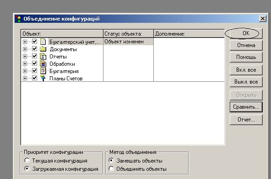Confirm the merge with OK button
This screenshot has height=179, width=271.
pos(246,33)
